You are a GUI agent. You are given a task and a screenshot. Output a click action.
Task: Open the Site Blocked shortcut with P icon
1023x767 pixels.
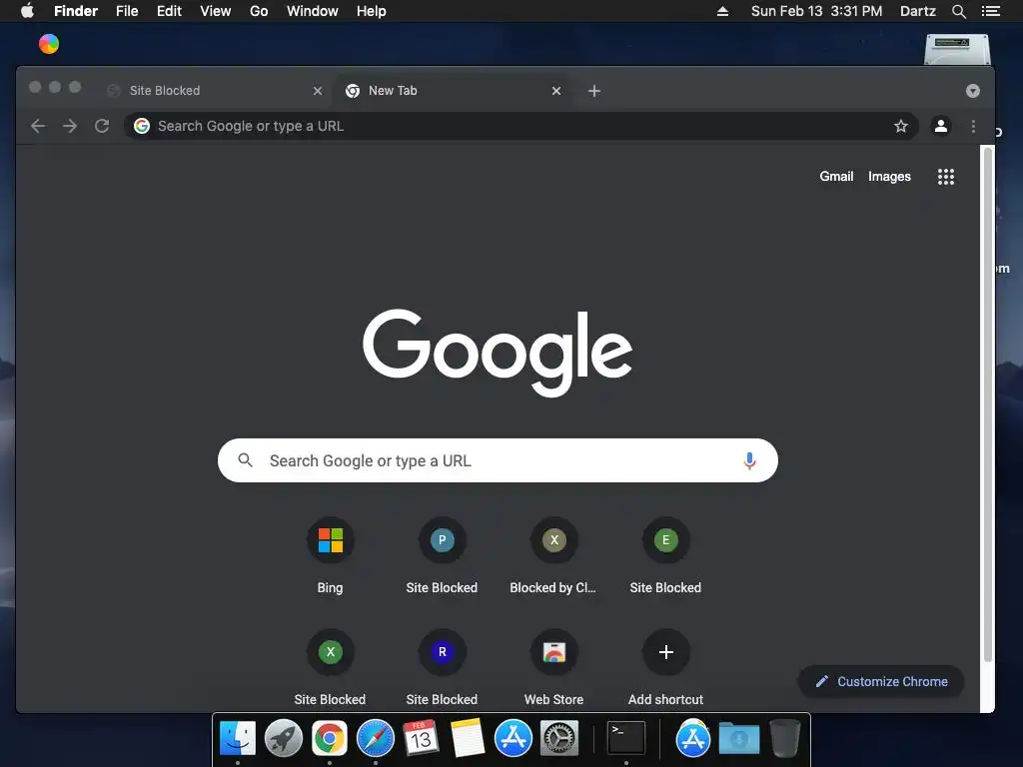click(x=442, y=555)
